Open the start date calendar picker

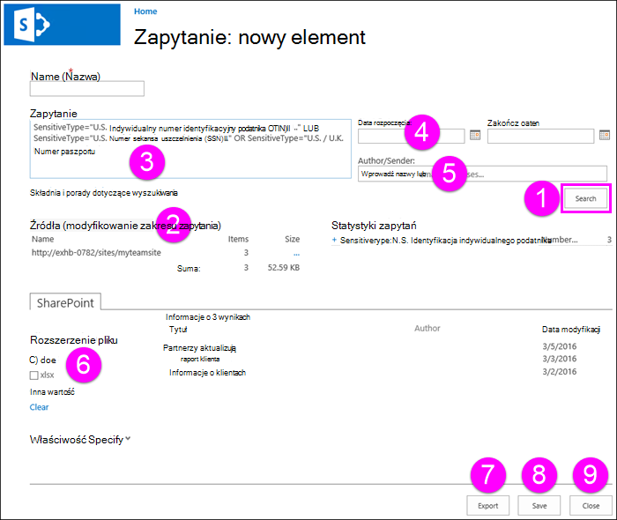tap(475, 135)
